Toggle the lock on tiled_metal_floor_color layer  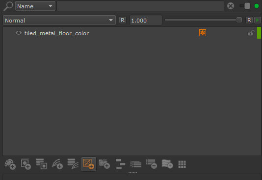(x=251, y=33)
